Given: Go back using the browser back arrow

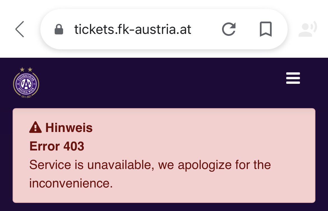Looking at the screenshot, I should (x=20, y=29).
